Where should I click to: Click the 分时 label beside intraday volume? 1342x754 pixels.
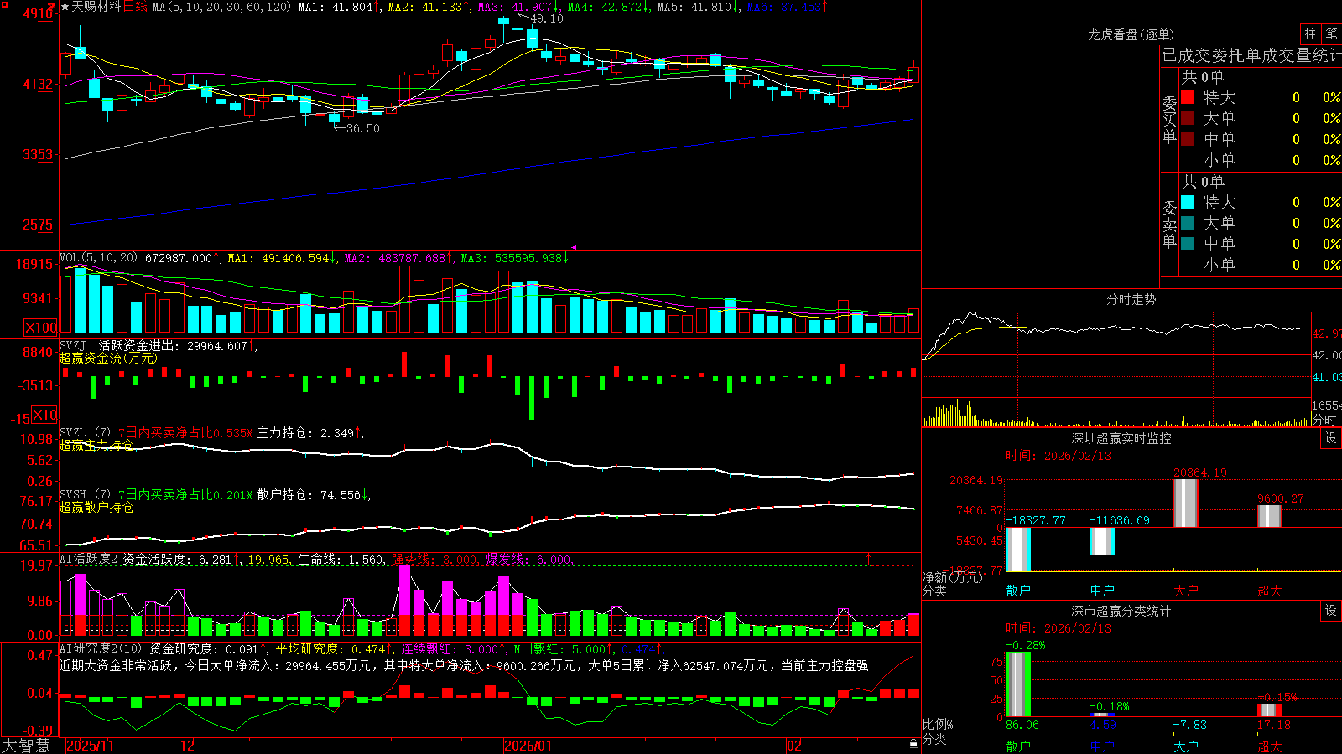[1324, 419]
